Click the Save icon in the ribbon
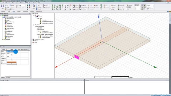171x96 pixels. click(2, 6)
